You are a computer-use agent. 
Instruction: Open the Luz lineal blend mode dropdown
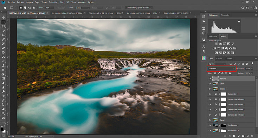coord(221,69)
